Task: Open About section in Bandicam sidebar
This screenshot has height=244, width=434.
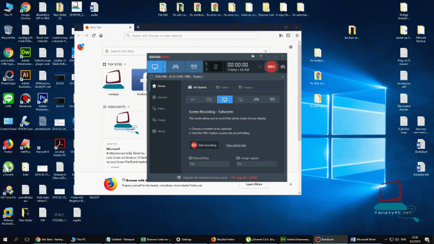Action: 165,131
